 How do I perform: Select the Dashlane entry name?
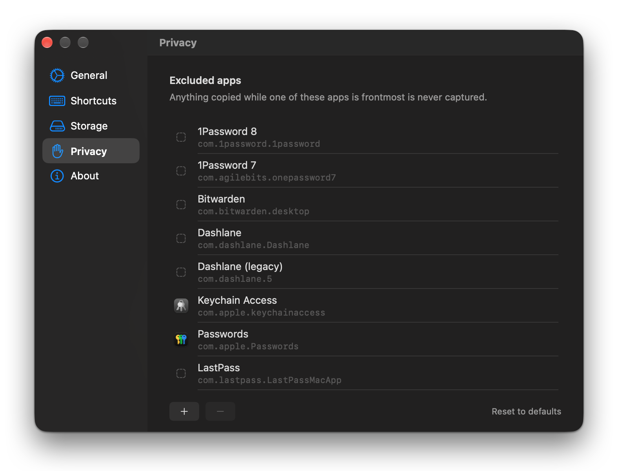(220, 233)
